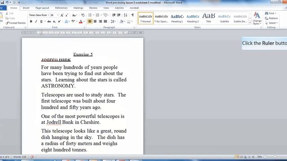Apply the Heading 2 style
The height and width of the screenshot is (161, 287).
193,18
